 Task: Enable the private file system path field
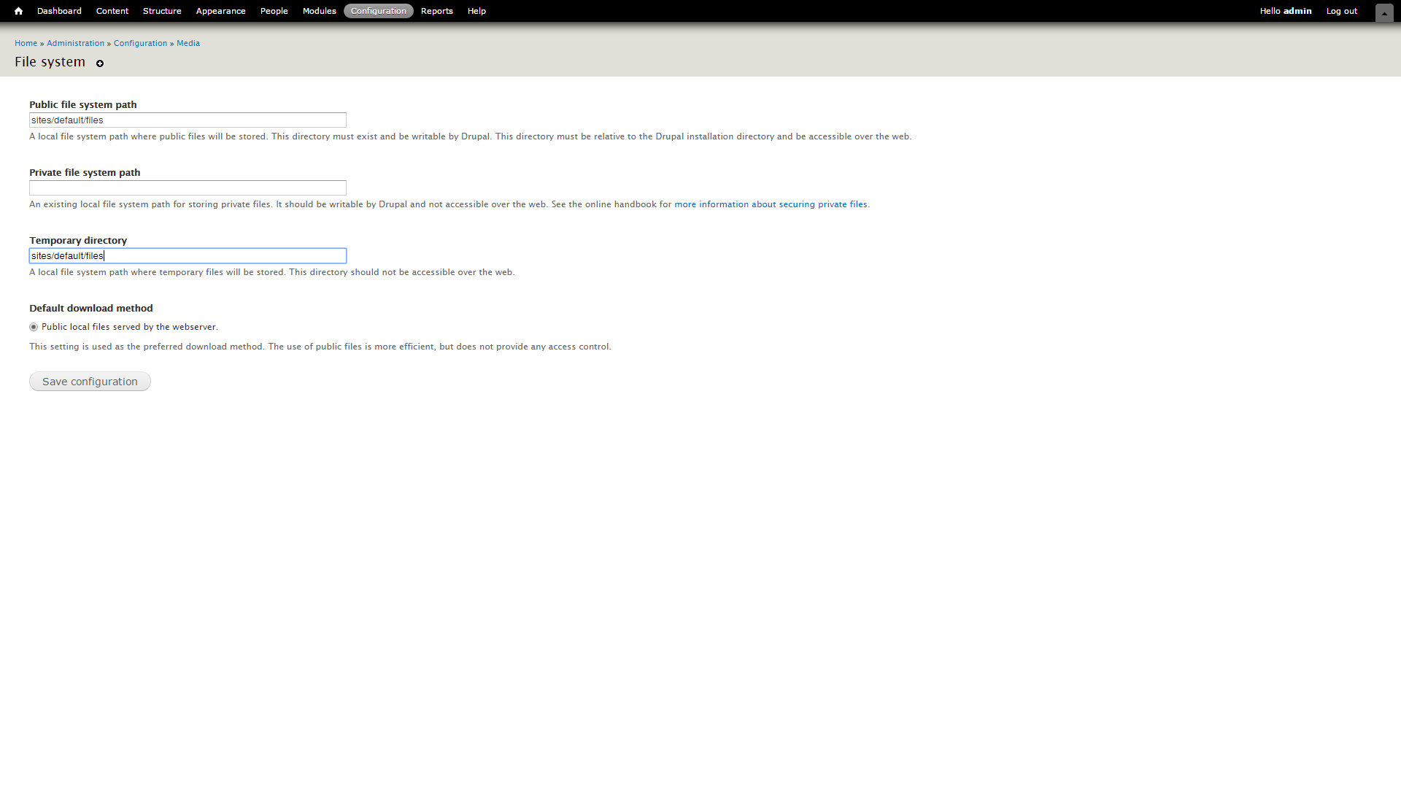(187, 188)
